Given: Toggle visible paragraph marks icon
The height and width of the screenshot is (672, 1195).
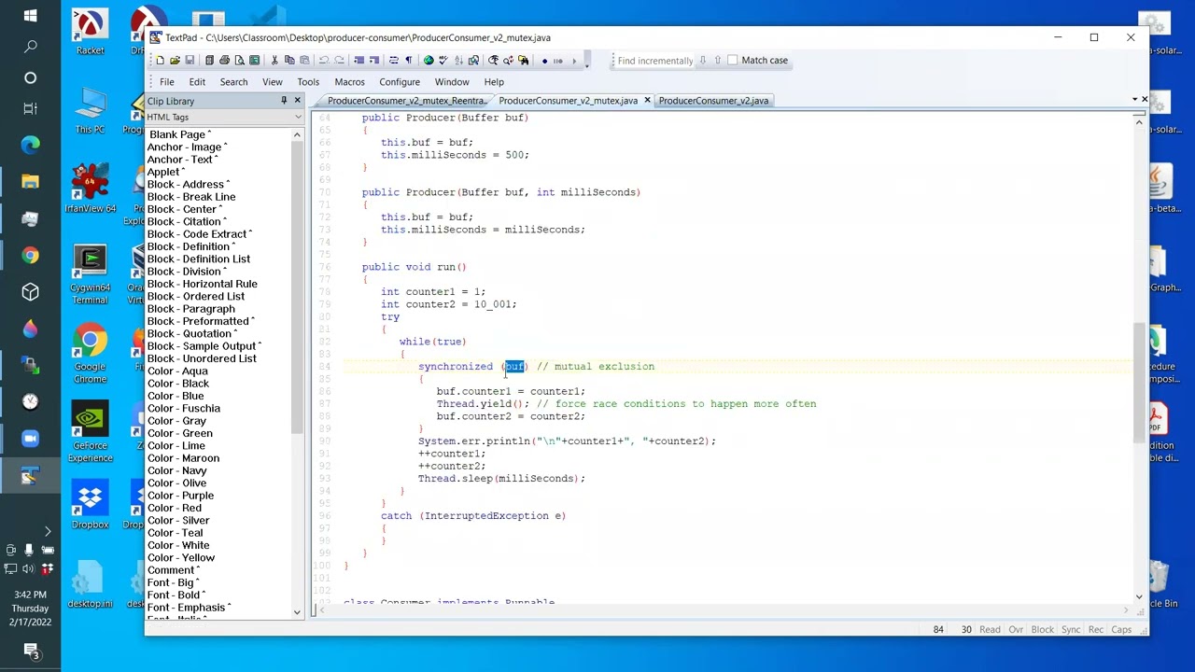Looking at the screenshot, I should 408,61.
